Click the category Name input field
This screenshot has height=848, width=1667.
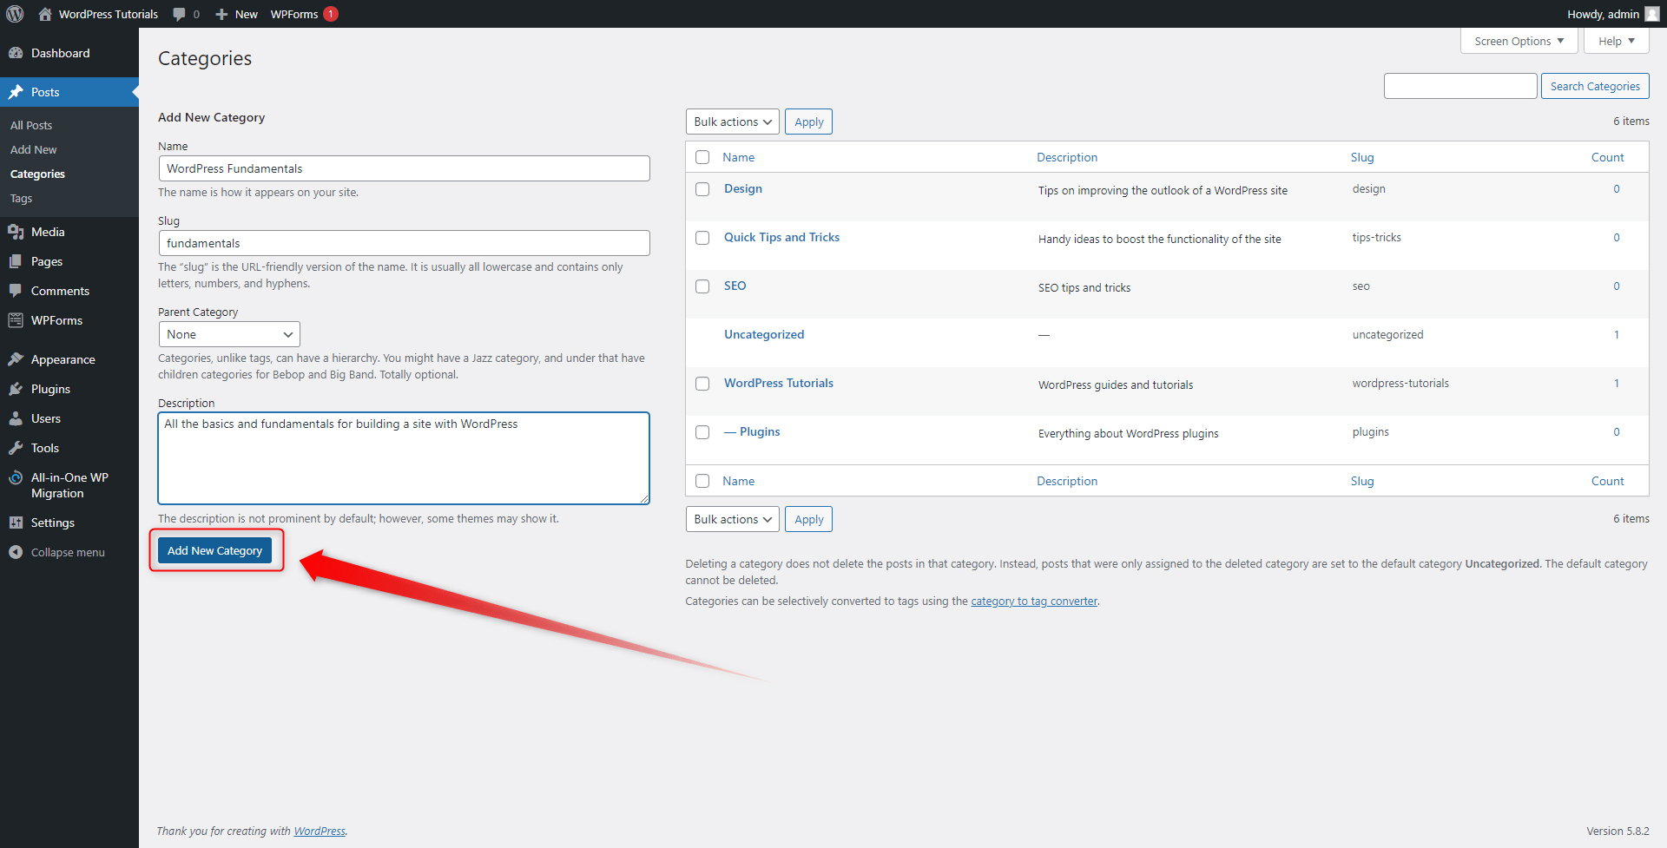point(404,168)
